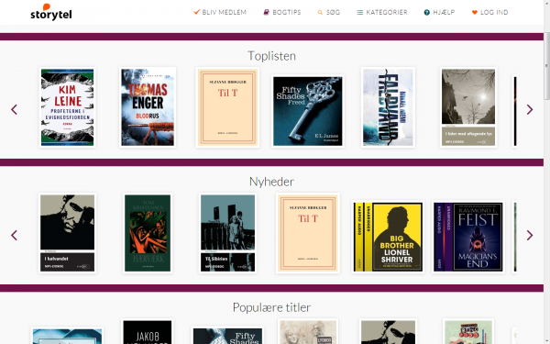Screen dimensions: 550x344
Task: Show next books in Toplisten carousel
Action: [x=530, y=109]
